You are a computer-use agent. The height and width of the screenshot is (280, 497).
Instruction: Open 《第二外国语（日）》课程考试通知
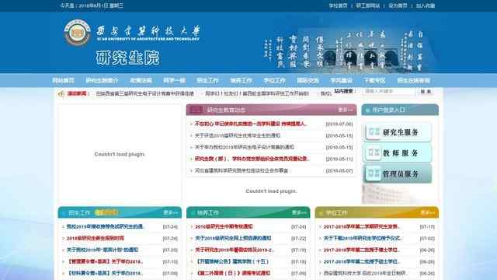click(x=233, y=273)
